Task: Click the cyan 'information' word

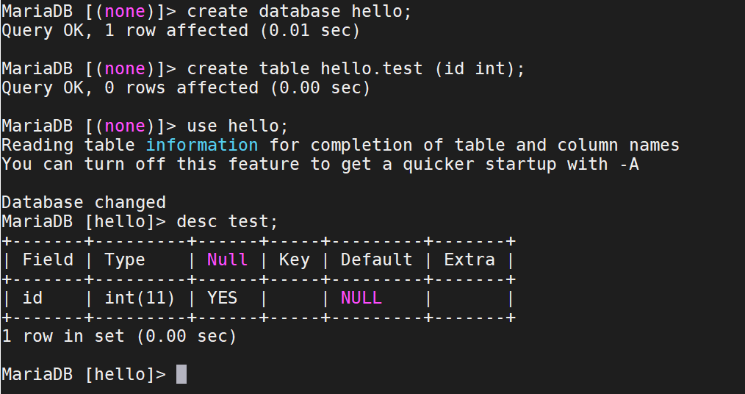Action: 202,145
